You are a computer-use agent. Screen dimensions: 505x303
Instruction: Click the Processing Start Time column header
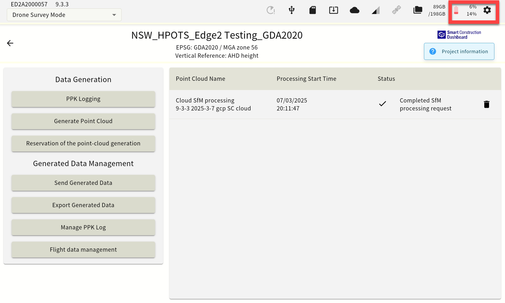(306, 79)
